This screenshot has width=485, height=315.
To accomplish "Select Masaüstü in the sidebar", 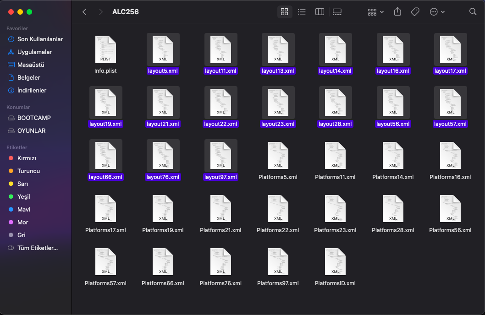I will (31, 65).
